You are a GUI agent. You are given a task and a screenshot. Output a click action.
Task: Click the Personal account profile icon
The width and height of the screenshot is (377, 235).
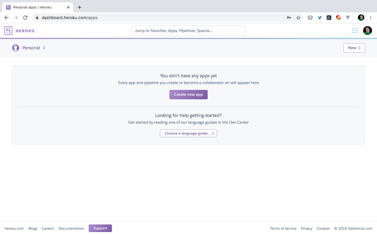15,48
